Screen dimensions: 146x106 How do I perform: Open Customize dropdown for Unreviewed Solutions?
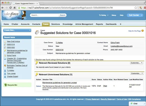(x=137, y=73)
